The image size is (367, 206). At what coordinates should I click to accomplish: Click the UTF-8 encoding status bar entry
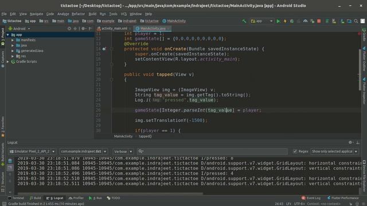tap(299, 204)
